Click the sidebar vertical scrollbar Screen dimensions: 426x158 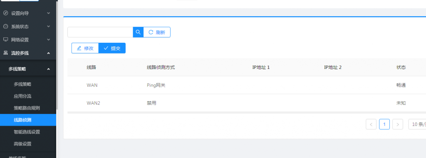(x=57, y=56)
